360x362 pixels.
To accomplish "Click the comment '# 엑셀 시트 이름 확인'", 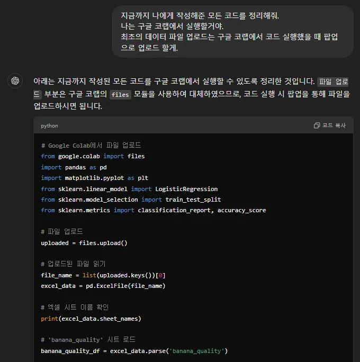I will click(x=75, y=307).
